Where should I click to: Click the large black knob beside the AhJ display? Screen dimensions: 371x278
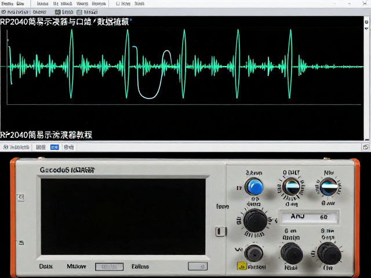(x=255, y=220)
